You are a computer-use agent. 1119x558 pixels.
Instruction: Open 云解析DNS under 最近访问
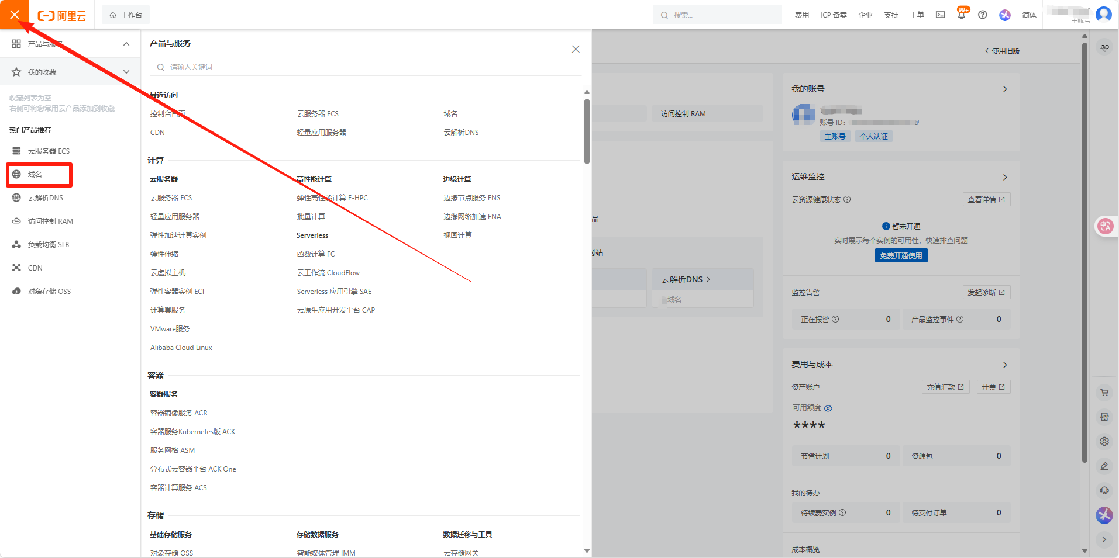(461, 133)
